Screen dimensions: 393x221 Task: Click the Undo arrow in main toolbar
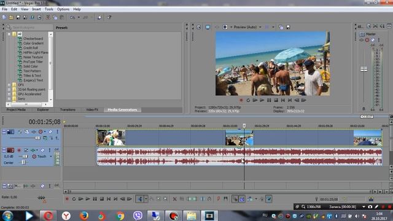point(72,17)
